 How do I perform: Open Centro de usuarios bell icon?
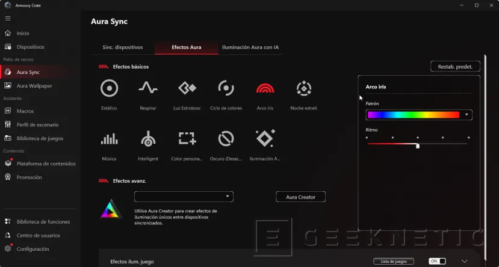pos(8,235)
